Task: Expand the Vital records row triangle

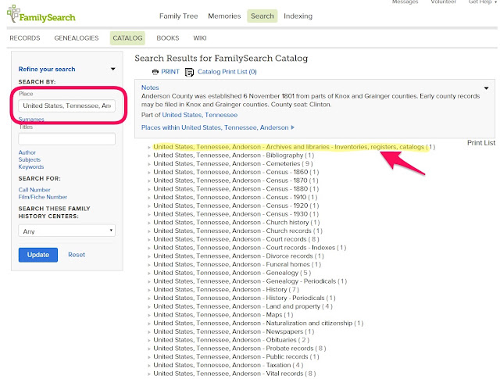Action: [x=149, y=374]
